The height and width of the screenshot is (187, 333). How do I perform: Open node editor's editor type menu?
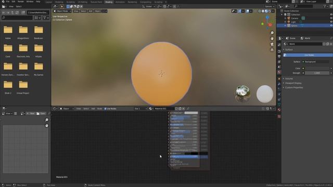[55, 109]
